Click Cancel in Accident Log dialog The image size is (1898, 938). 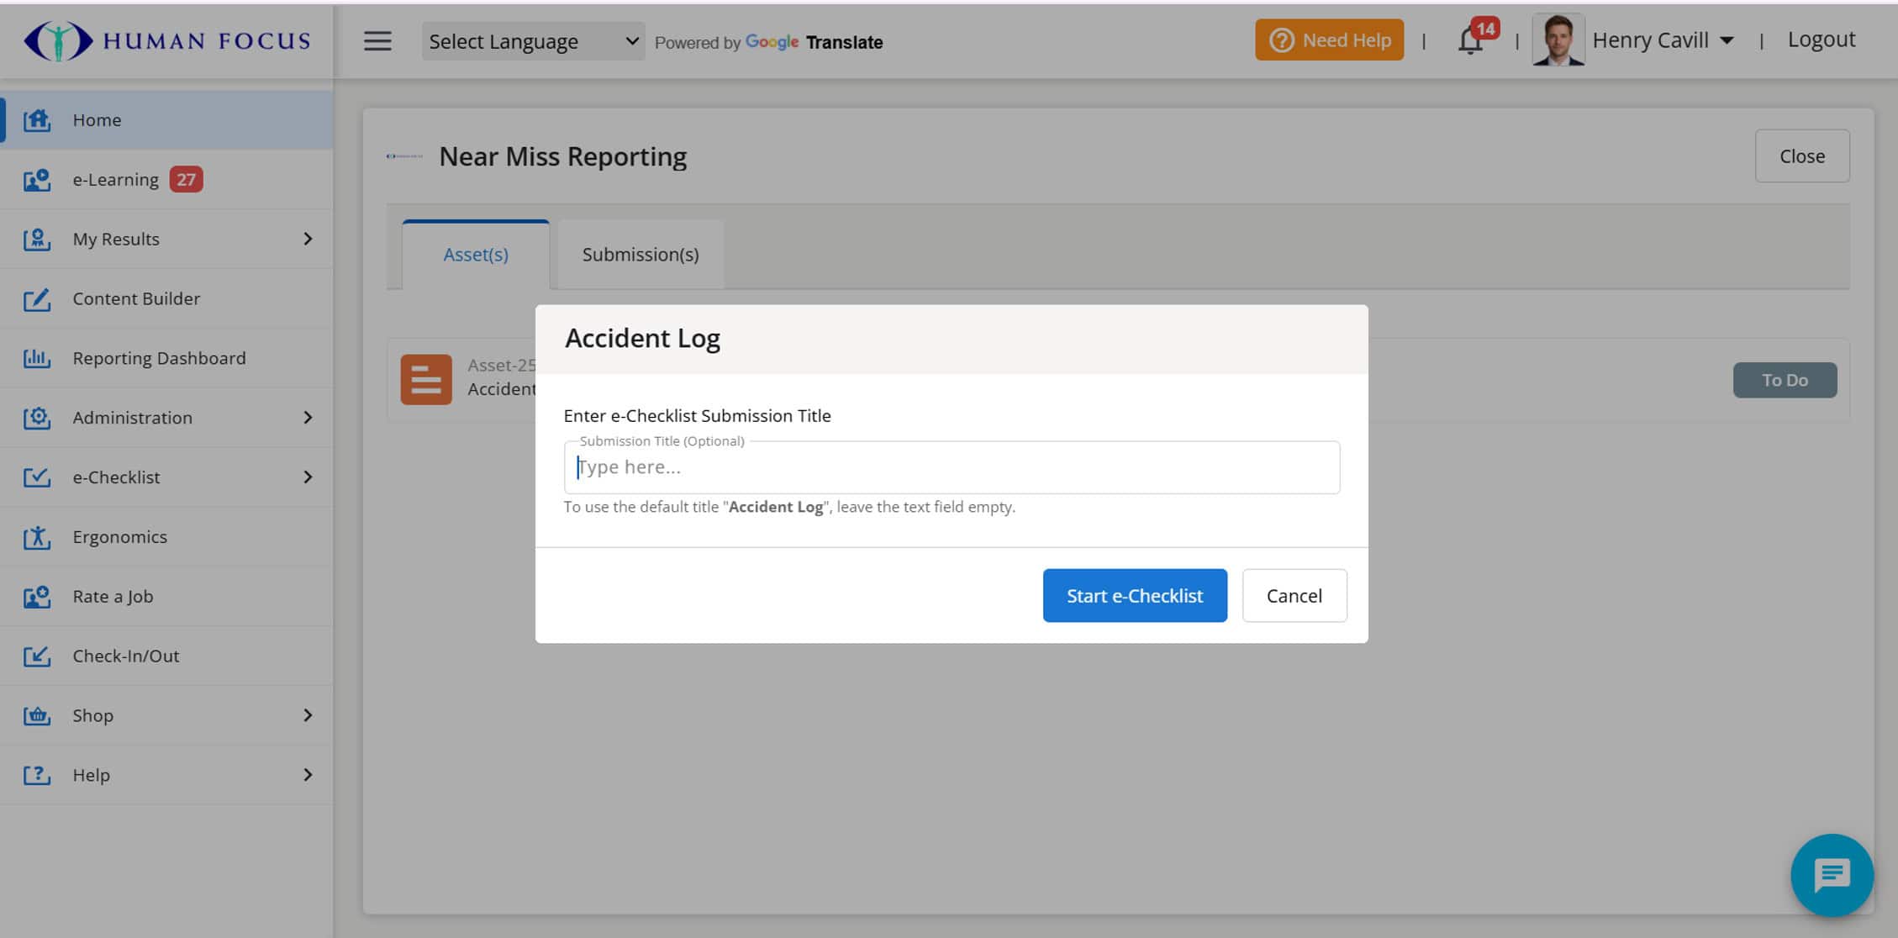[1294, 596]
